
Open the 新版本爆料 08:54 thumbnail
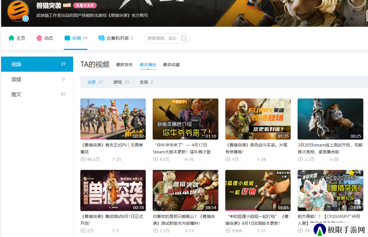pos(185,190)
